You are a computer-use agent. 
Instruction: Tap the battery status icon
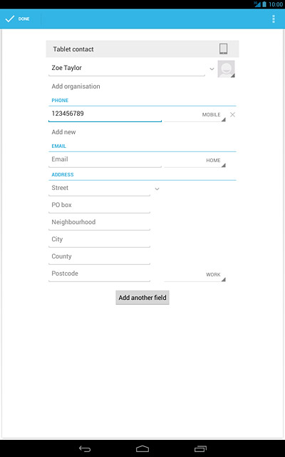[264, 4]
